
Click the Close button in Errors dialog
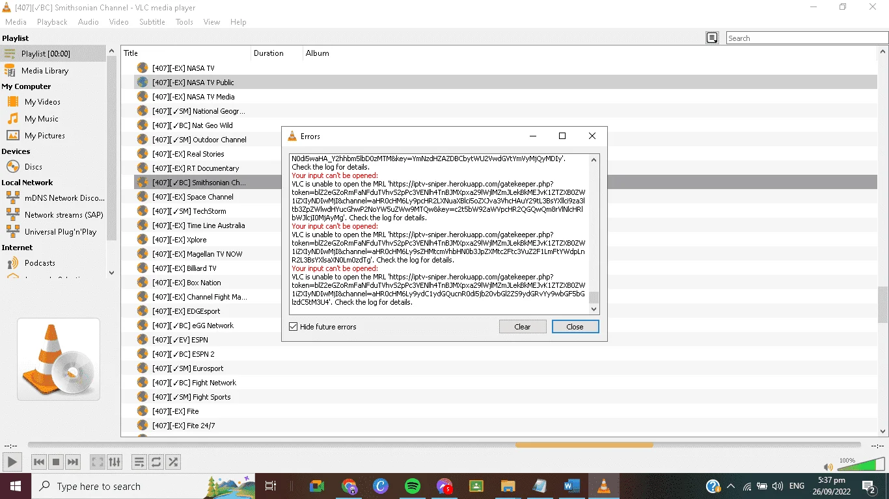pos(575,327)
